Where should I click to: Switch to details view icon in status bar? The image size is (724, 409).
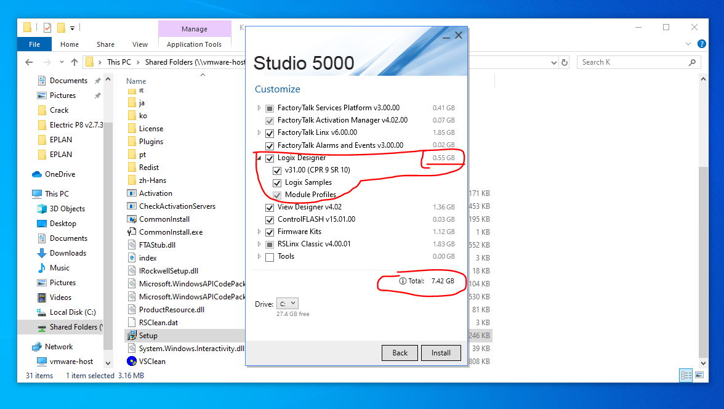click(x=686, y=375)
